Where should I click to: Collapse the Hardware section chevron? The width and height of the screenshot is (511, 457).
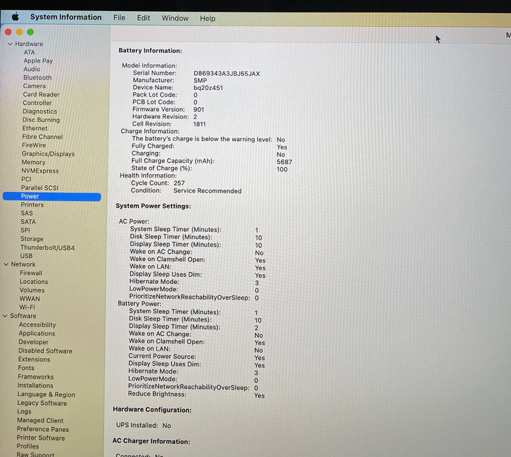[10, 44]
